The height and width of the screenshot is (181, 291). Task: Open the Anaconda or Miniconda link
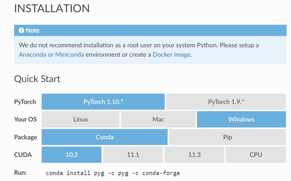(51, 54)
